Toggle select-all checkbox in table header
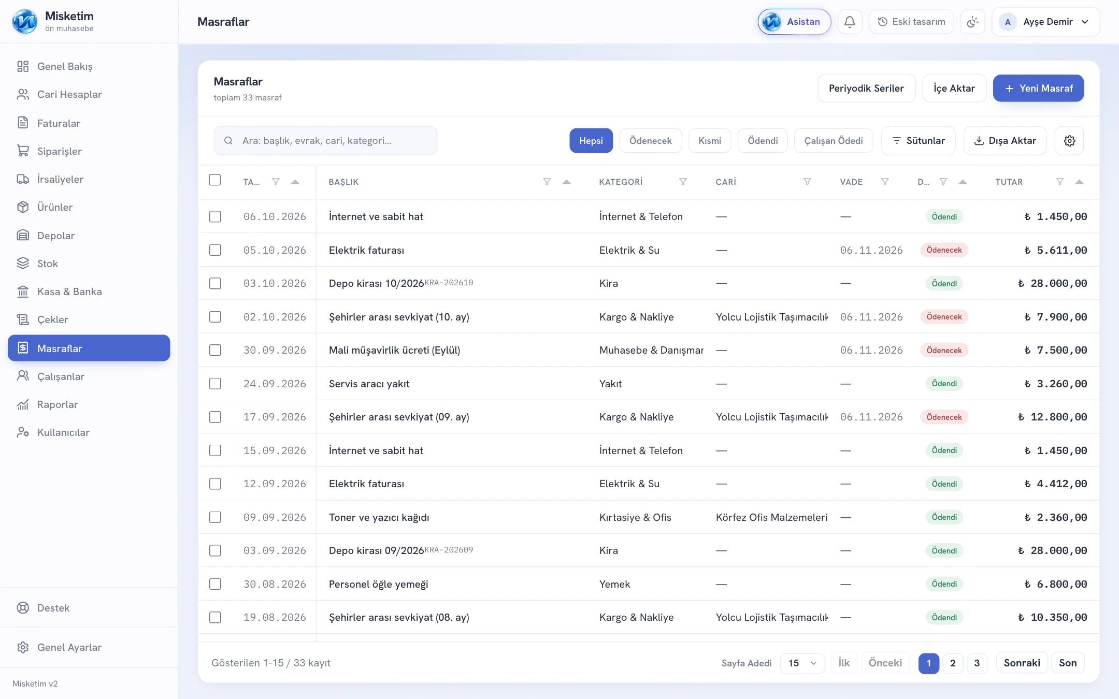This screenshot has width=1119, height=699. click(215, 180)
